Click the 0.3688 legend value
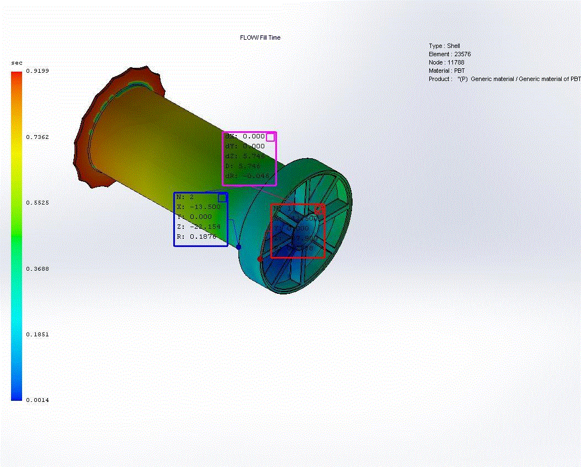The image size is (581, 467). point(38,269)
